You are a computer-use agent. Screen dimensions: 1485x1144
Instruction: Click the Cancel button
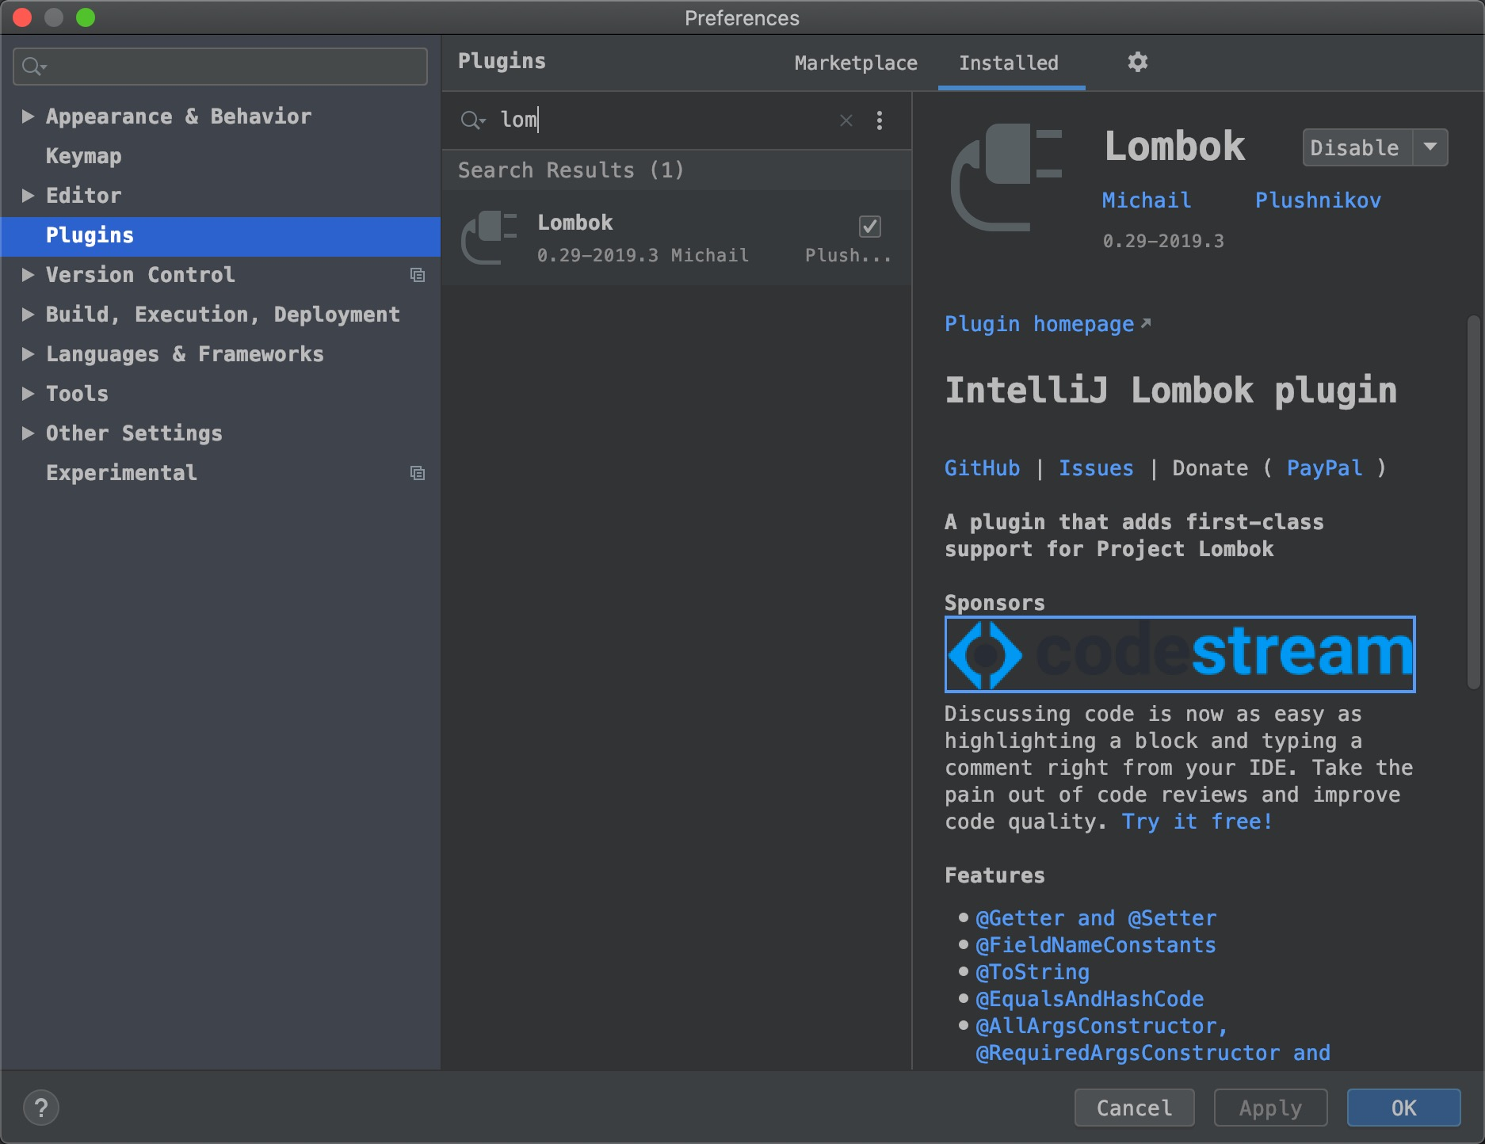(x=1134, y=1108)
